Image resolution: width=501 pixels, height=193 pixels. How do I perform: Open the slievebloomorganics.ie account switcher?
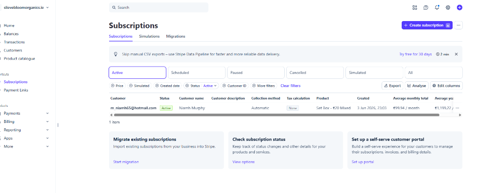pyautogui.click(x=26, y=7)
